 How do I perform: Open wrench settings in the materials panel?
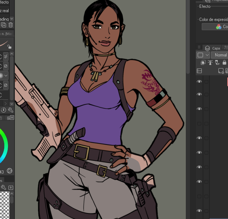coord(4,187)
